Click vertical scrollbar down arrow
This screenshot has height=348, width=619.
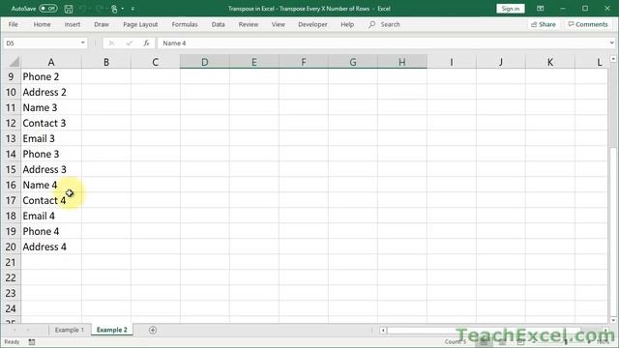(x=613, y=320)
